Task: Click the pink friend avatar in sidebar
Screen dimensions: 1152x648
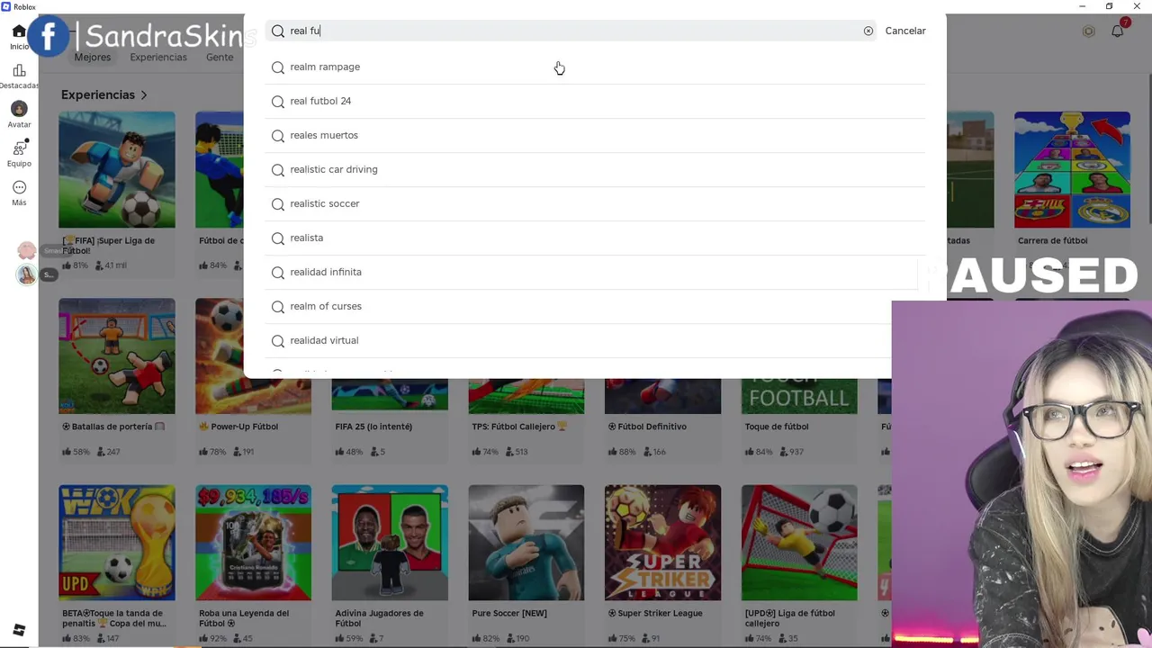Action: tap(26, 251)
